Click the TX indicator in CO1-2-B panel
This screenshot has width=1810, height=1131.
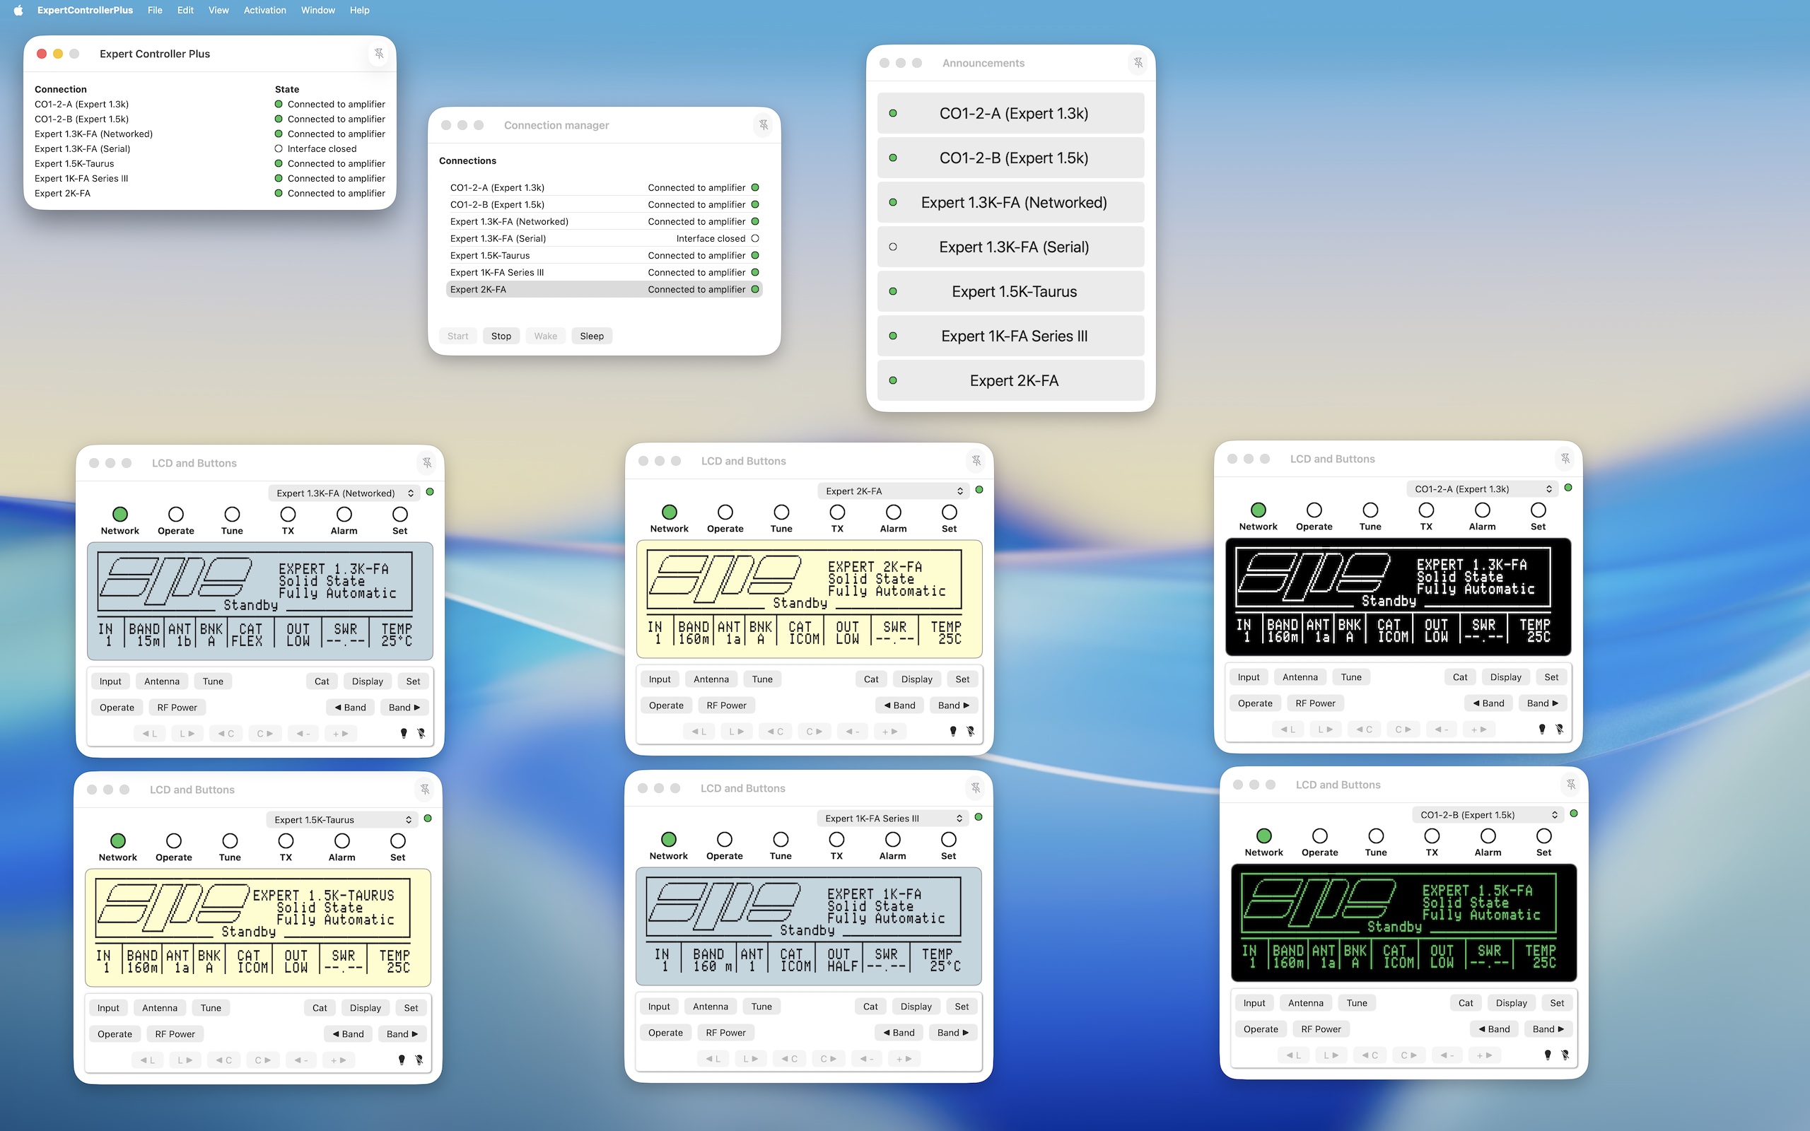[1432, 836]
